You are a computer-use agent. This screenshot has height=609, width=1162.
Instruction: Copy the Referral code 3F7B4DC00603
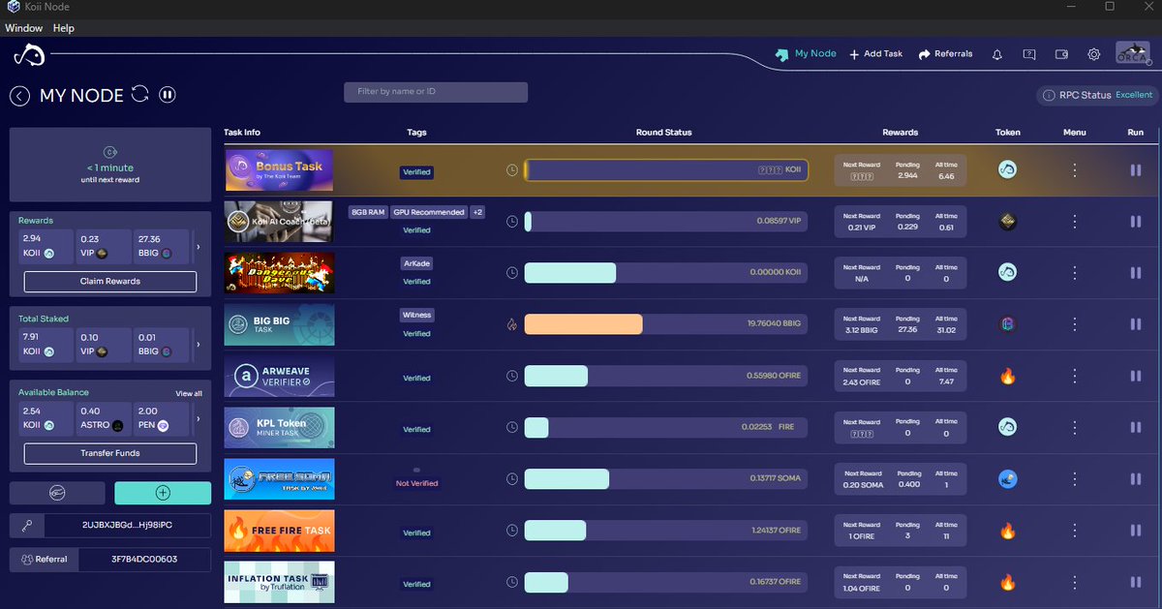145,560
